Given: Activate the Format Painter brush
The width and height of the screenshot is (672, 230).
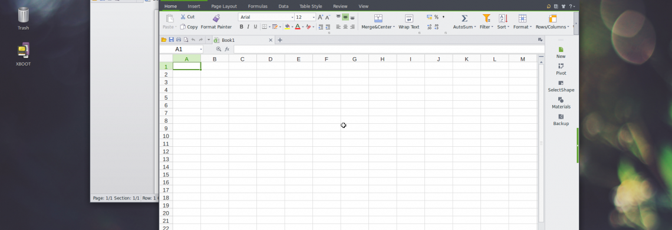Looking at the screenshot, I should coord(216,18).
